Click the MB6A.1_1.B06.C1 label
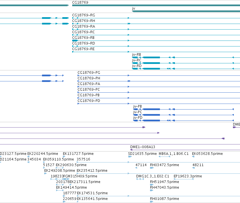Image resolution: width=240 pixels, height=203 pixels. (x=173, y=154)
